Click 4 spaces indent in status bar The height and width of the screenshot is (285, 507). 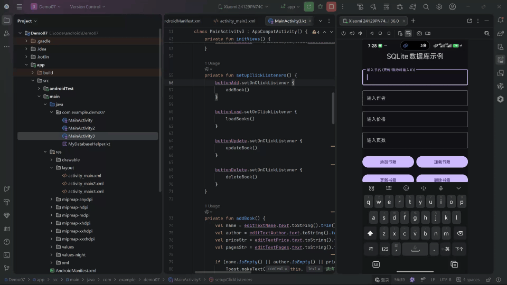[x=468, y=280]
